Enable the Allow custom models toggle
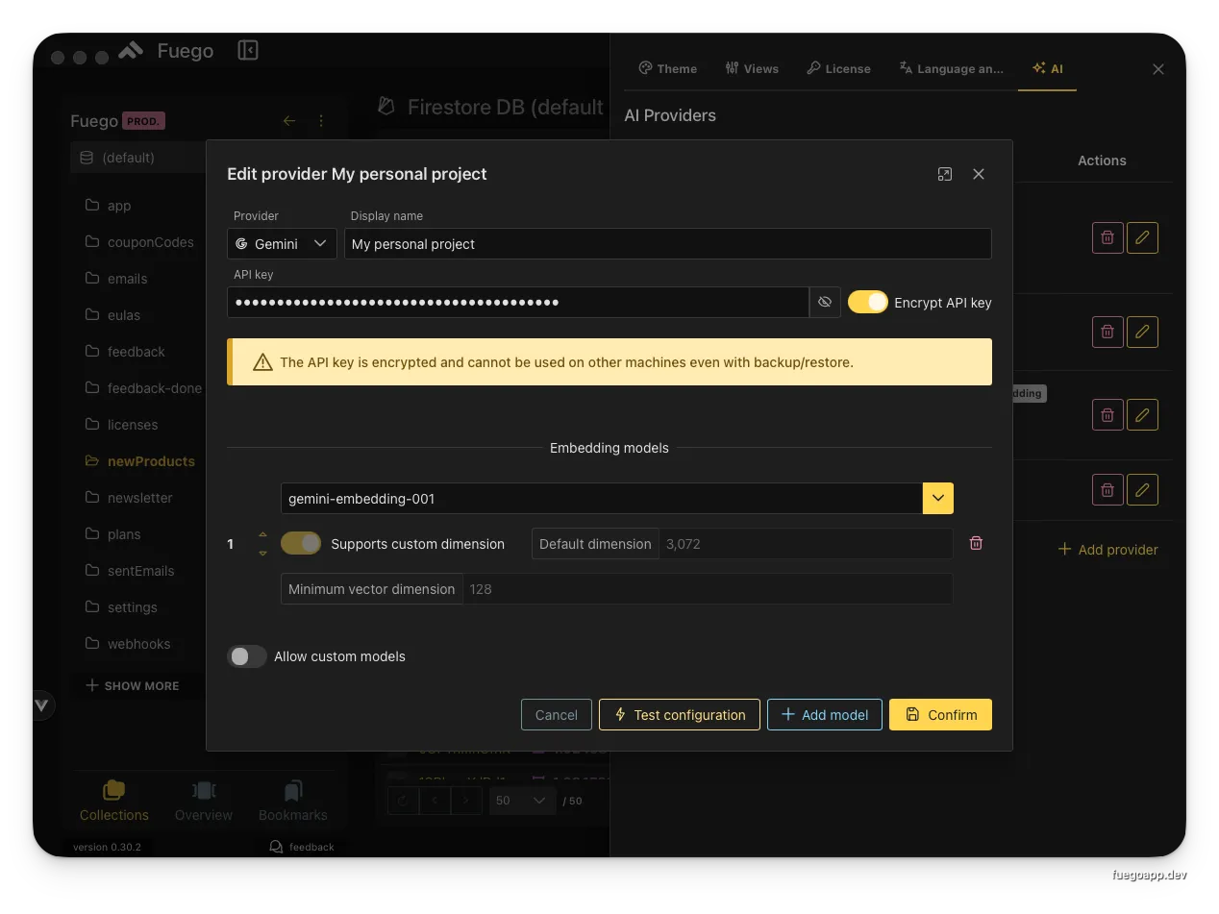This screenshot has width=1219, height=914. [246, 656]
